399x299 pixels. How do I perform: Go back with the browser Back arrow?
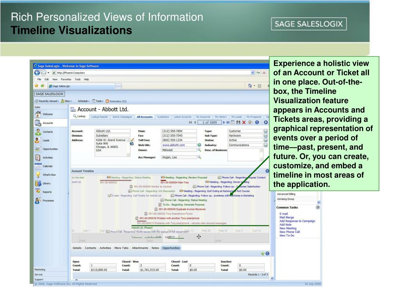click(37, 73)
